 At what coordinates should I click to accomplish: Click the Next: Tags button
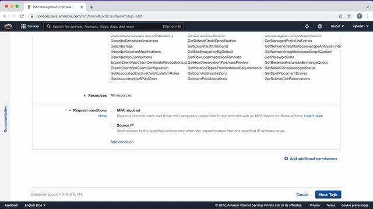tap(328, 194)
